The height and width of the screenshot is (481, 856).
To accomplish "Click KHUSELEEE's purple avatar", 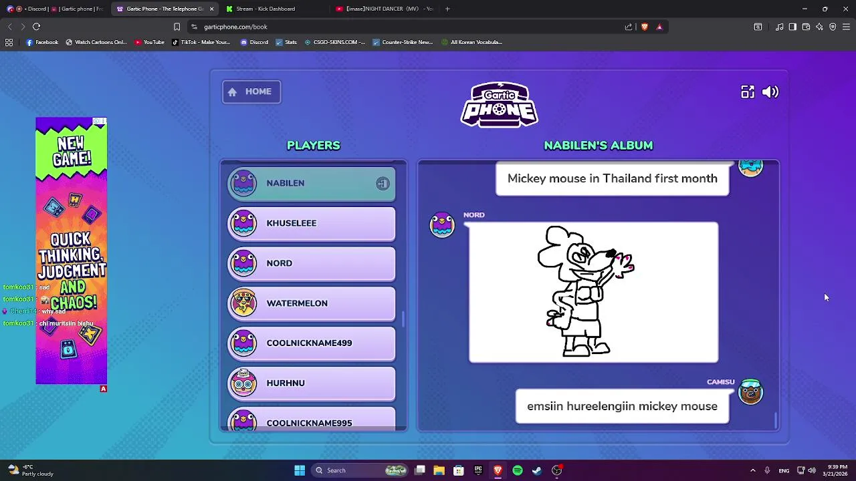I will pos(243,223).
